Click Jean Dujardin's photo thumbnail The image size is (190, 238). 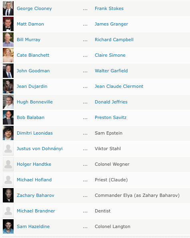8,86
